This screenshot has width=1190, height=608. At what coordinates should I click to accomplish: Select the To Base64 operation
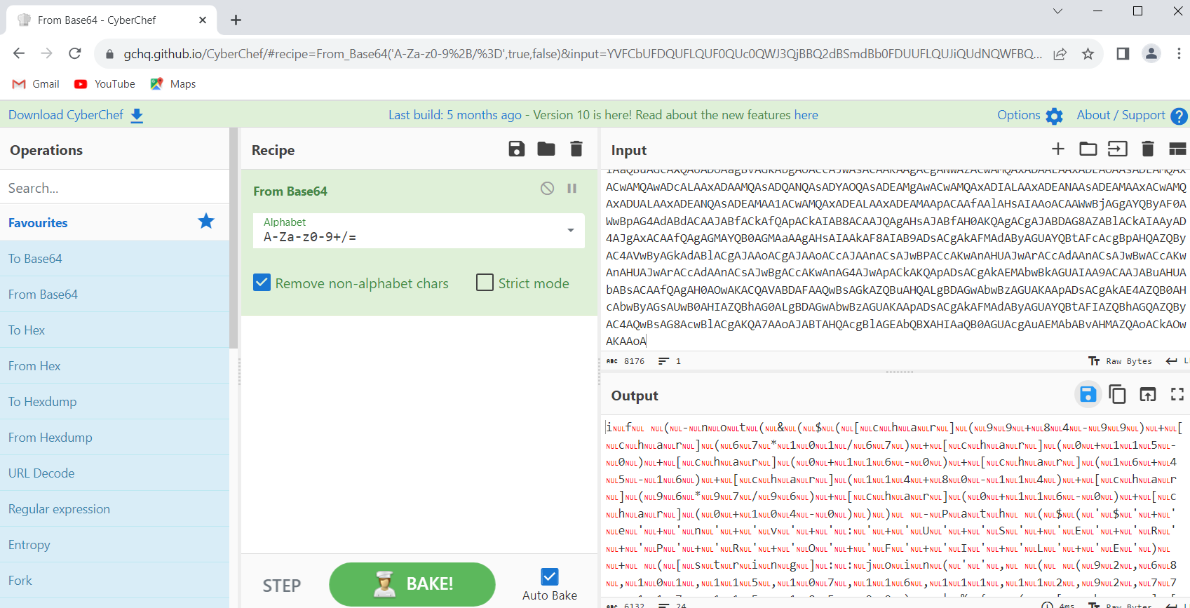click(x=114, y=258)
